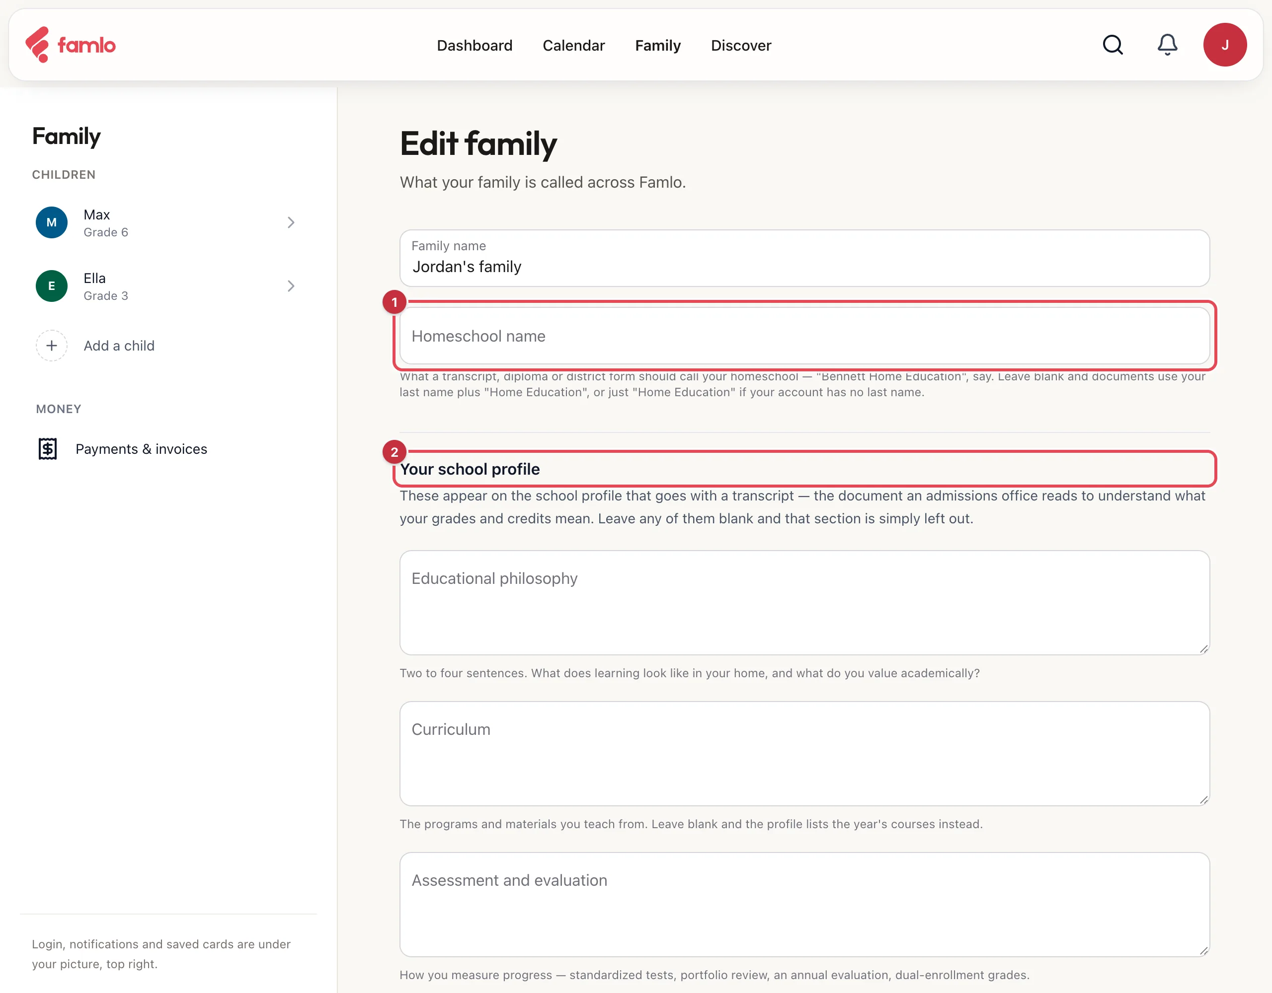
Task: Click Ella's E avatar
Action: [52, 286]
